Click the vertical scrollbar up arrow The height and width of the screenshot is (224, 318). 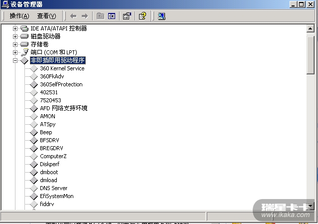click(311, 28)
